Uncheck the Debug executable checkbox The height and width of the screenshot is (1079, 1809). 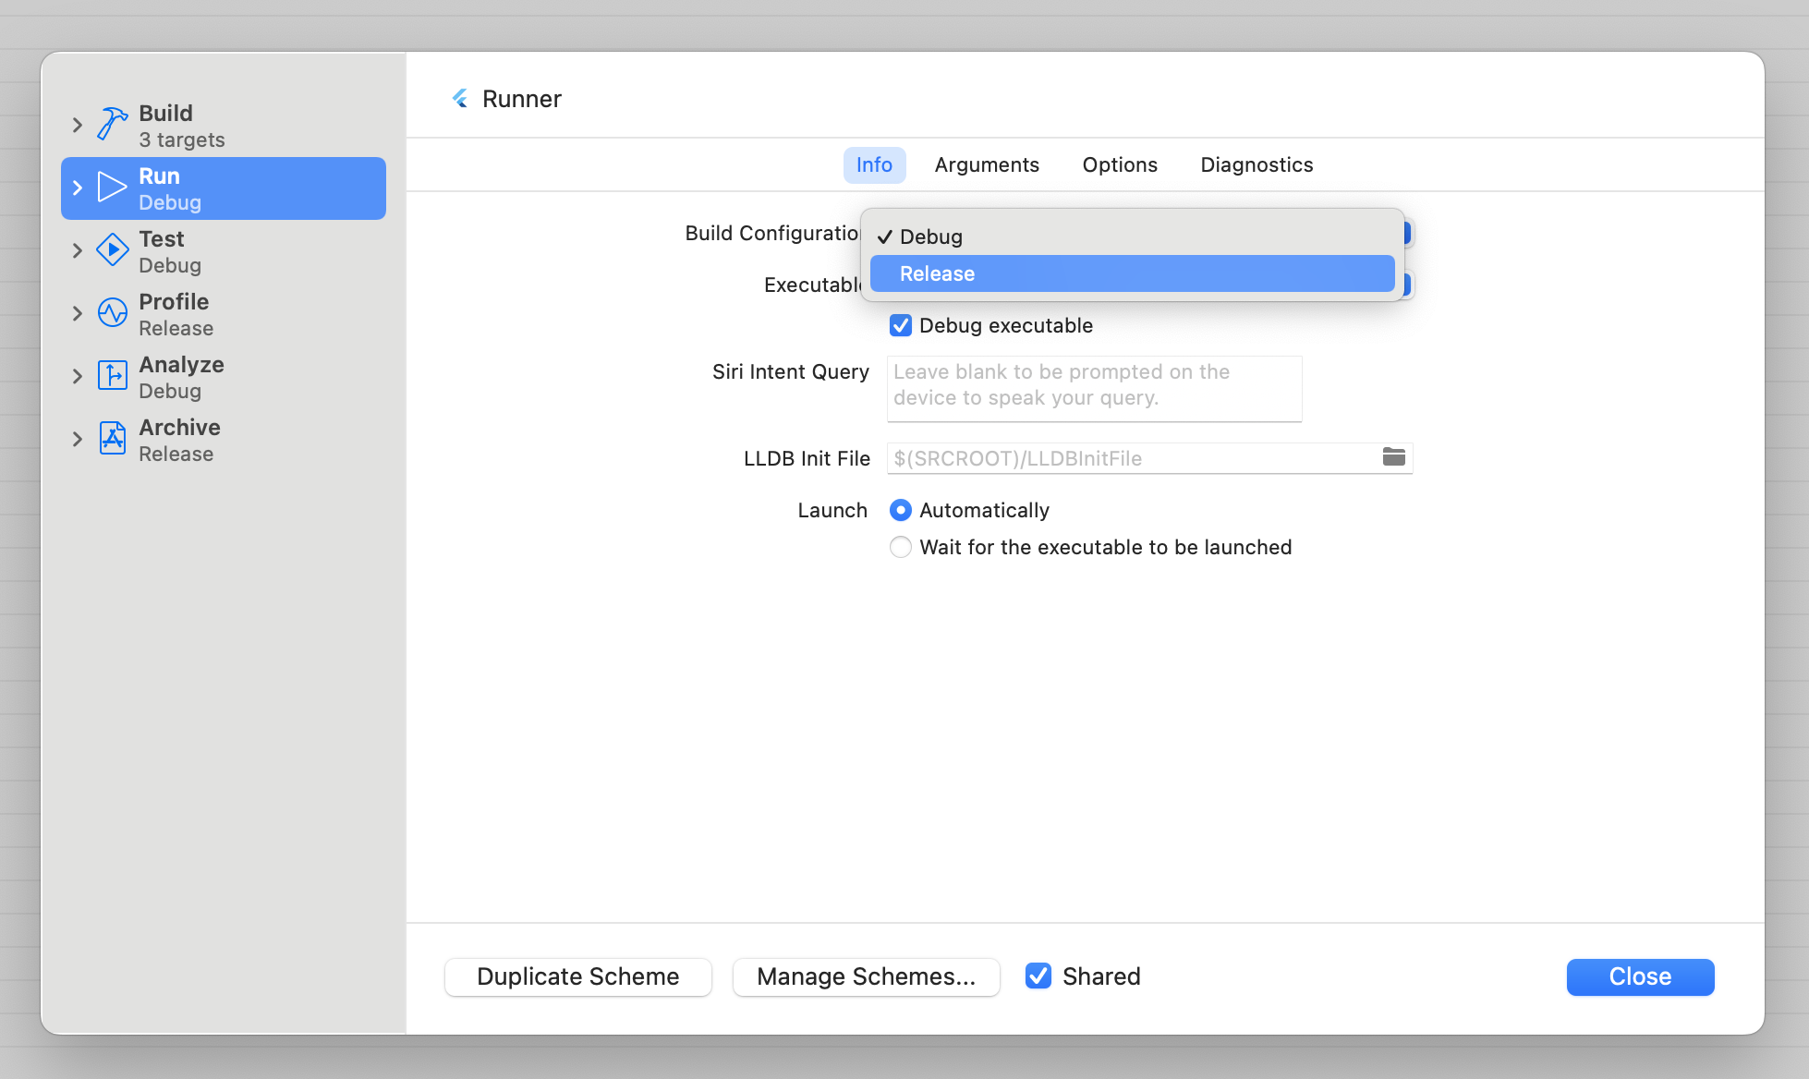point(901,325)
